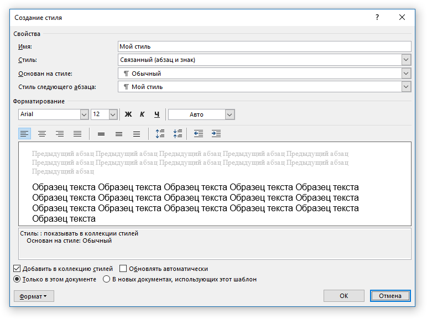Set 1.5 line spacing
This screenshot has width=427, height=319.
tap(119, 134)
